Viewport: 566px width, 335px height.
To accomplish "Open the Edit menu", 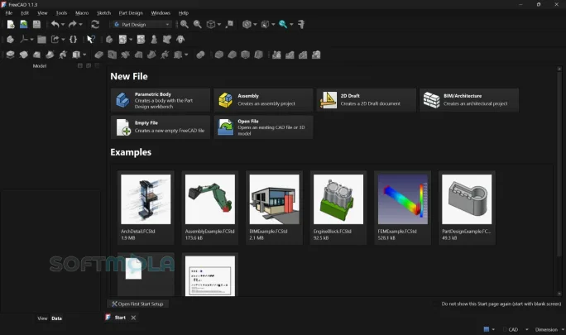I will pos(25,13).
